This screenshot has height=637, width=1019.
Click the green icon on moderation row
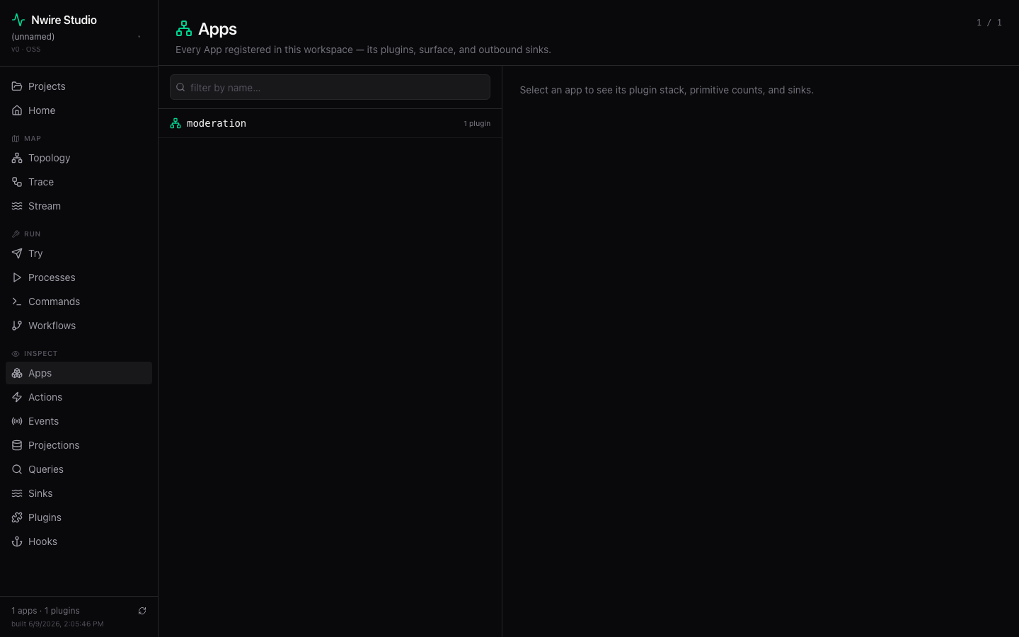pyautogui.click(x=175, y=123)
